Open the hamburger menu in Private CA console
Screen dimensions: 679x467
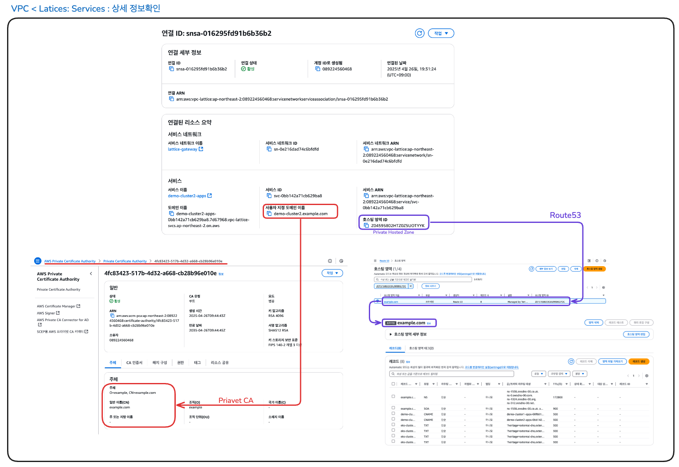[37, 261]
